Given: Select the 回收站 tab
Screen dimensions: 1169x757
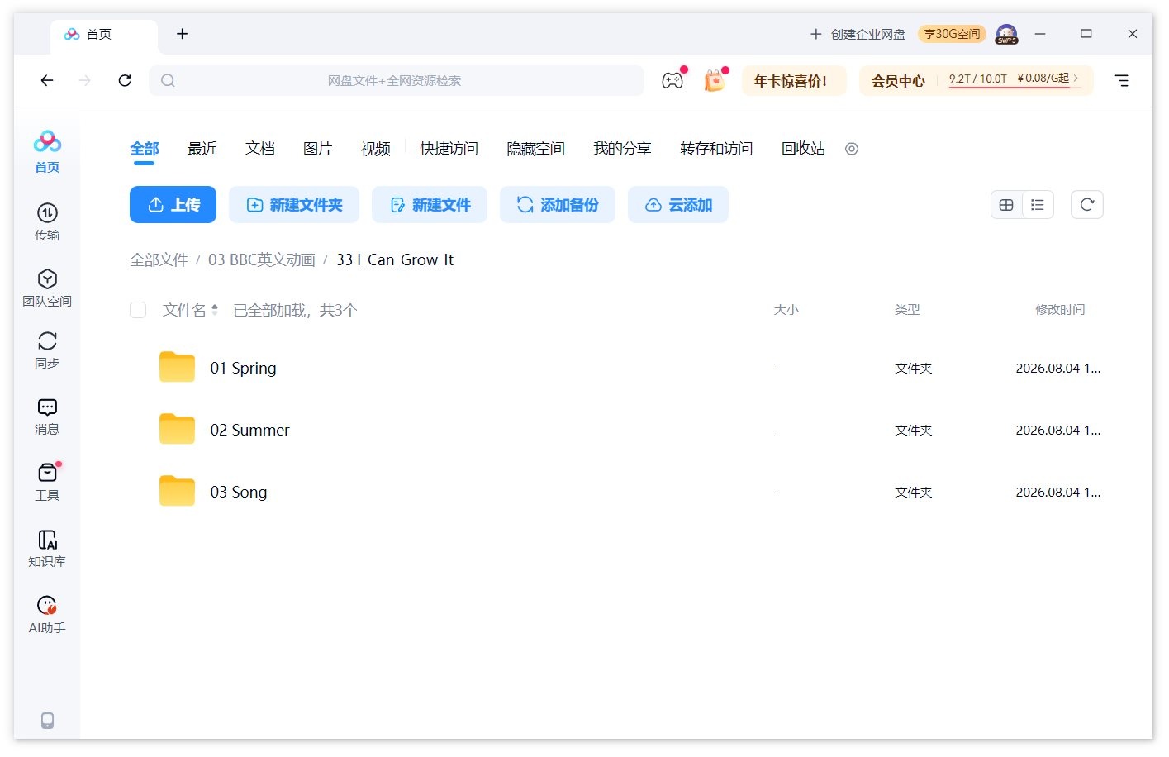Looking at the screenshot, I should [803, 149].
